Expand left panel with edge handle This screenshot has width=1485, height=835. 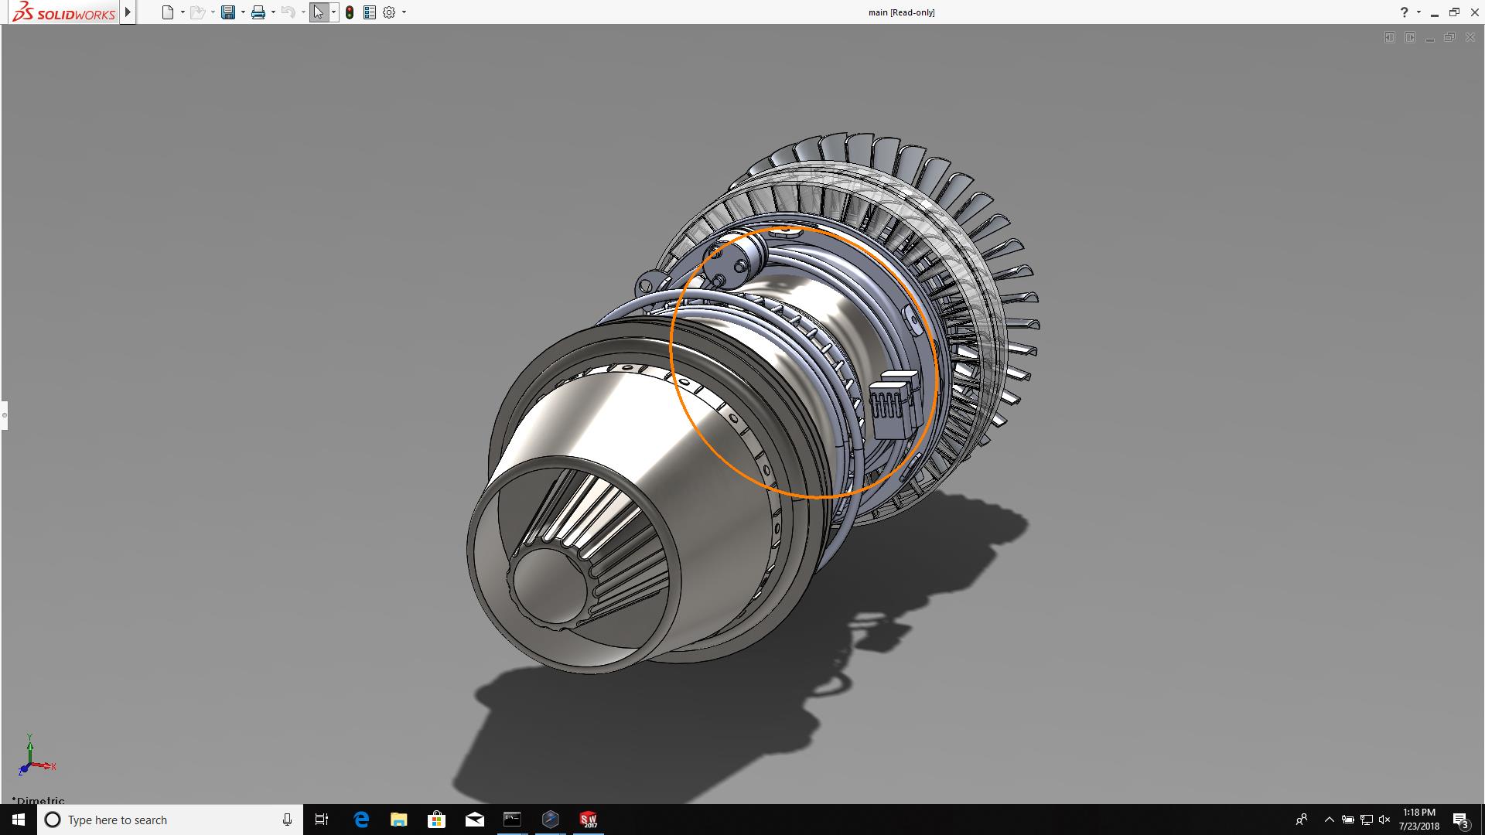point(4,415)
